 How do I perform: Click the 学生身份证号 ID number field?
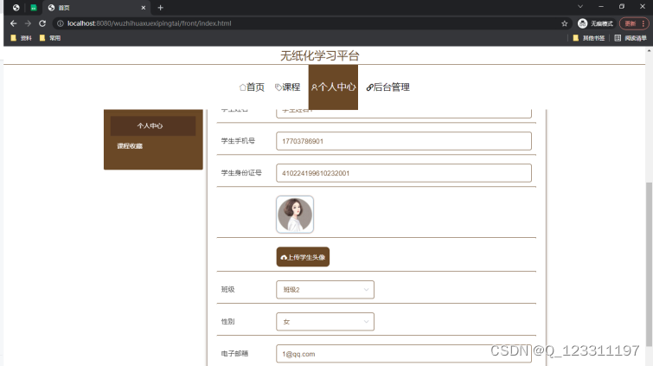tap(404, 173)
